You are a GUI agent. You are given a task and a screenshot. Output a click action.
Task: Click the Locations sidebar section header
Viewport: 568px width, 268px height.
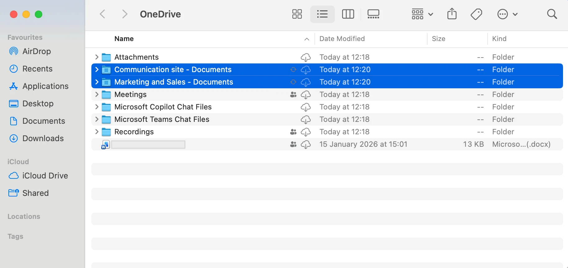click(x=24, y=216)
